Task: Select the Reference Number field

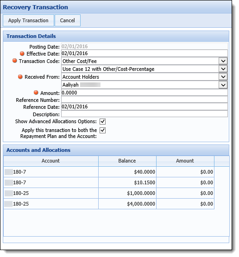Action: pyautogui.click(x=145, y=100)
